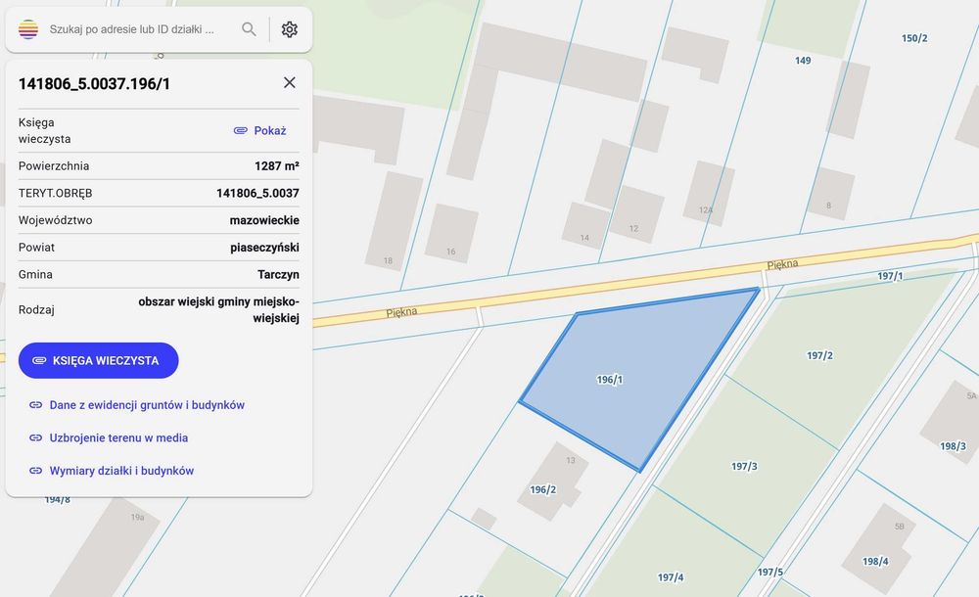Select parcel 198/4 on the map
The image size is (979, 597).
click(875, 562)
